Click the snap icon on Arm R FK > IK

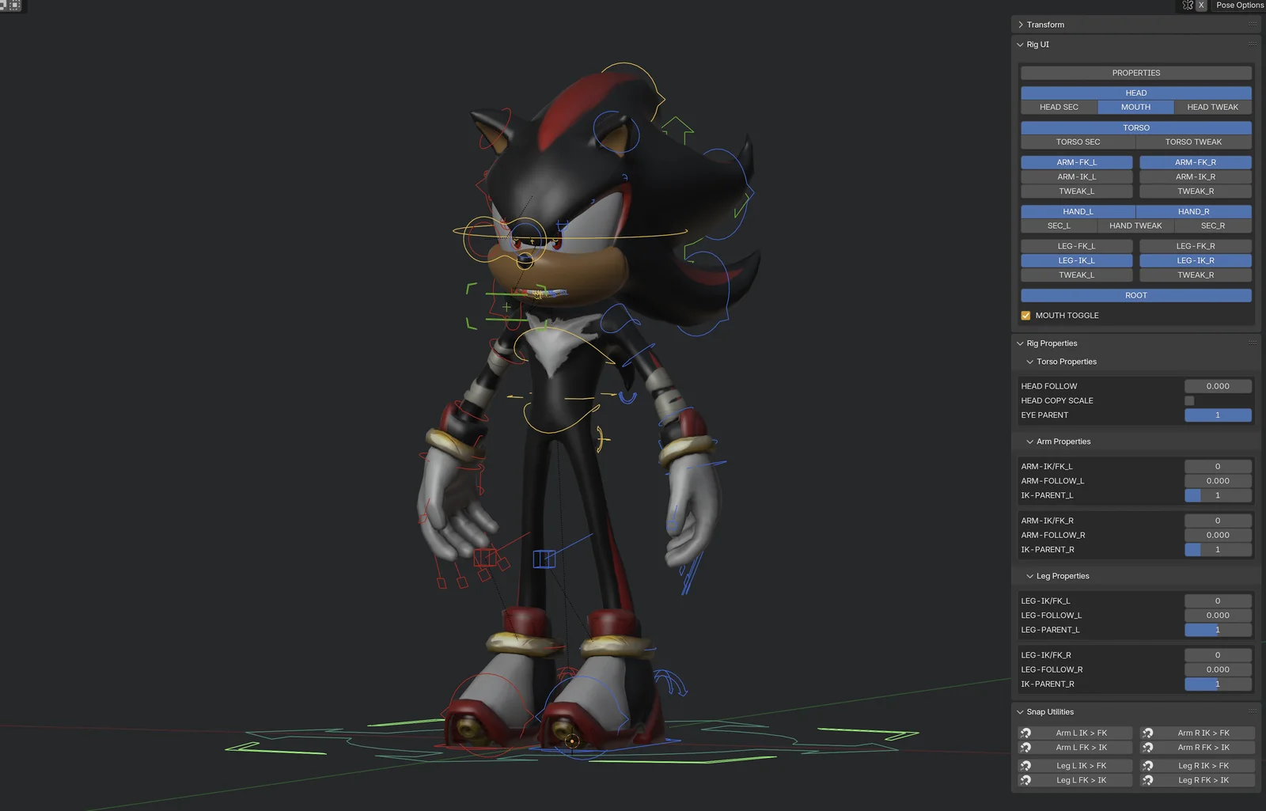pyautogui.click(x=1147, y=747)
